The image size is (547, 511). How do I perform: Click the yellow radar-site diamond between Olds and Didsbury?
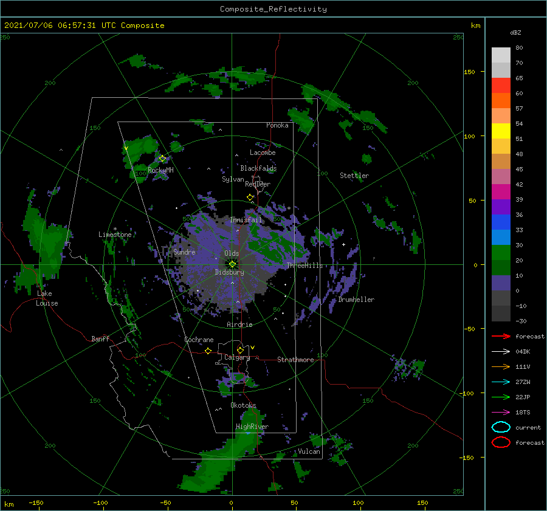(232, 264)
